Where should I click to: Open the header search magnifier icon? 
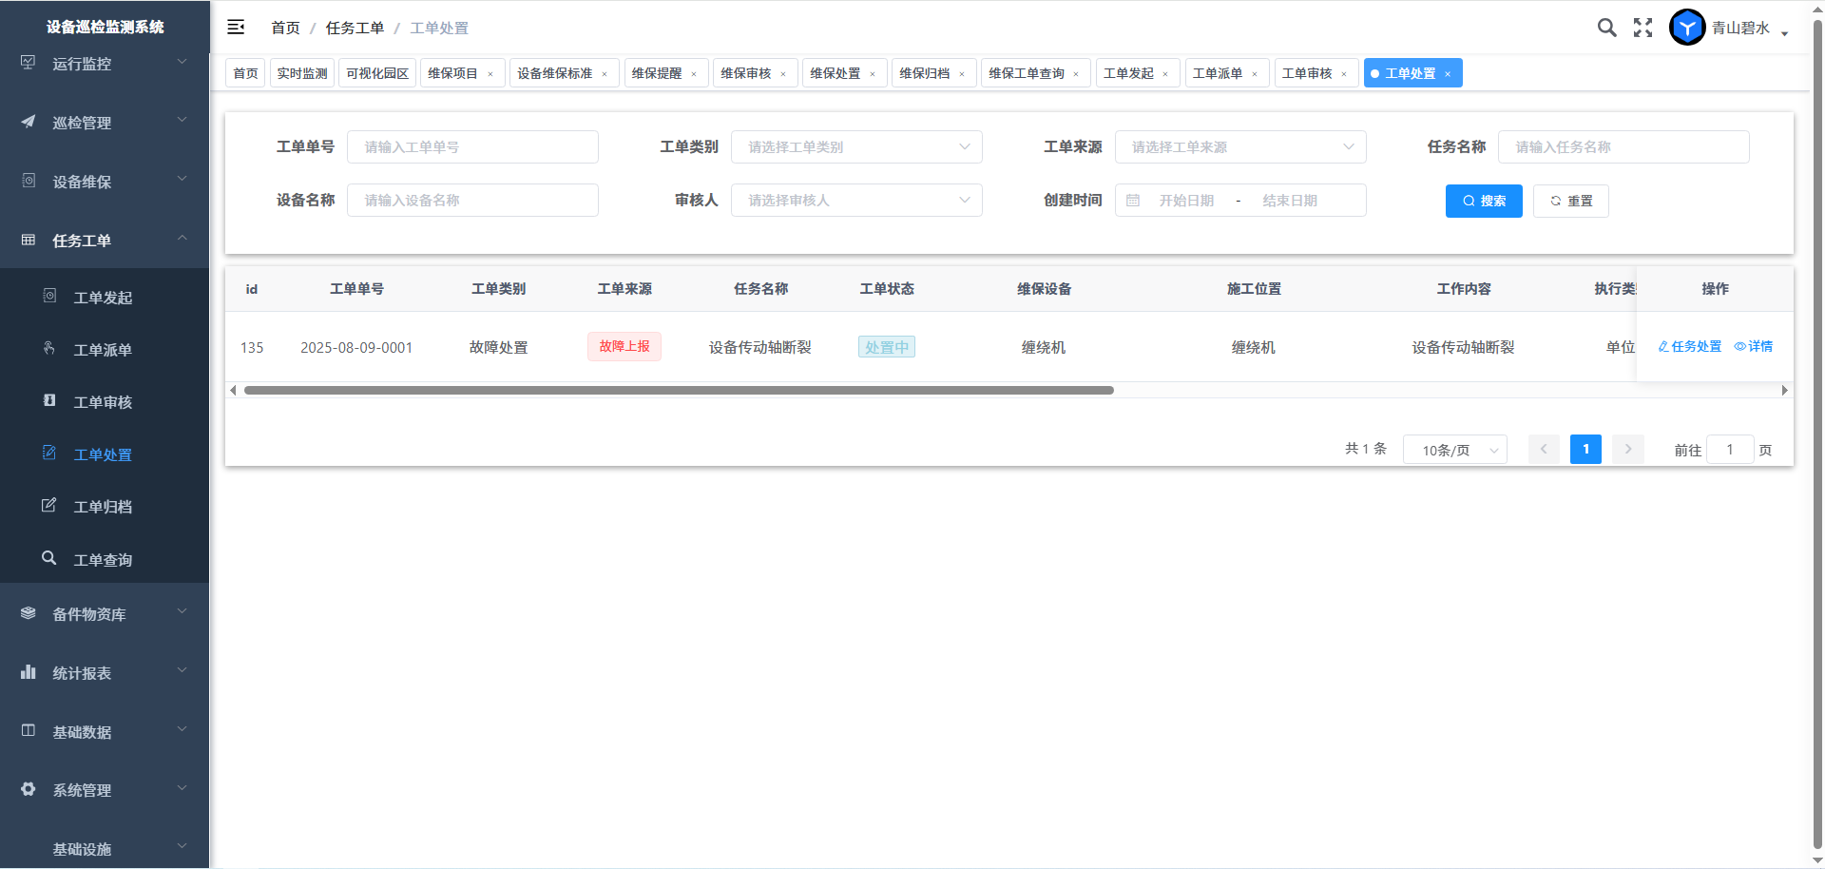tap(1606, 28)
